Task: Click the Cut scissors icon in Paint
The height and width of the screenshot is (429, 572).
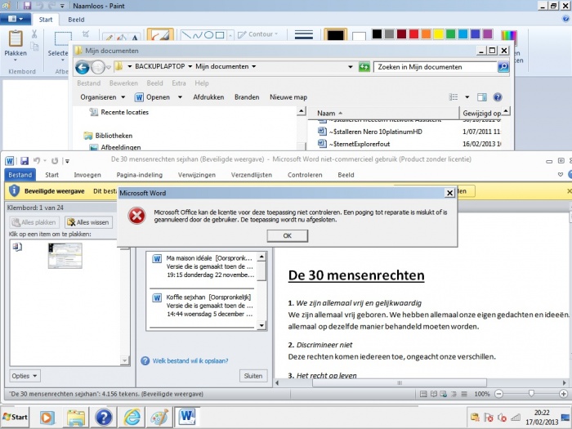Action: pos(34,34)
